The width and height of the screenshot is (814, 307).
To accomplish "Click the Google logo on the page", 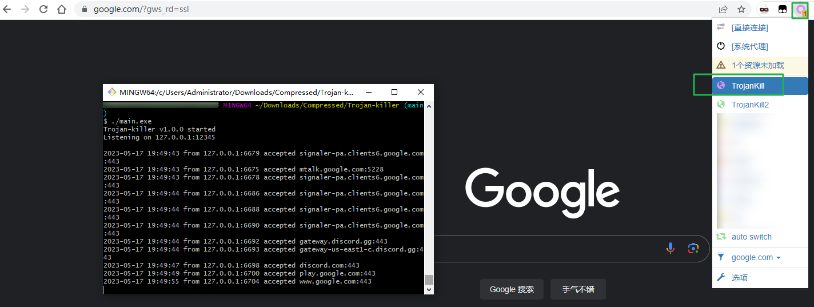I will click(542, 193).
